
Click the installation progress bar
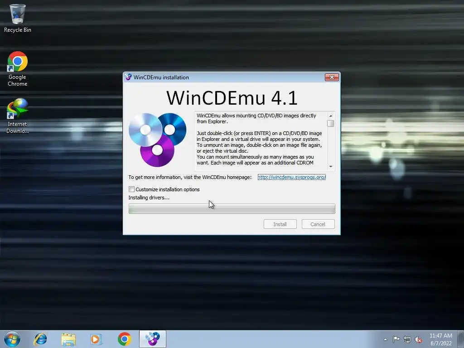[232, 208]
